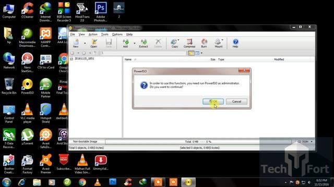Sort by the Size column header

pyautogui.click(x=213, y=60)
